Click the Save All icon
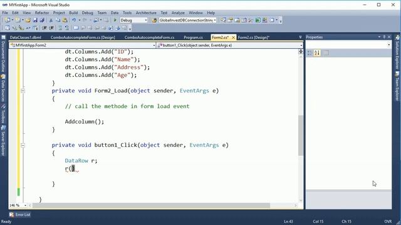The width and height of the screenshot is (401, 225). point(42,20)
